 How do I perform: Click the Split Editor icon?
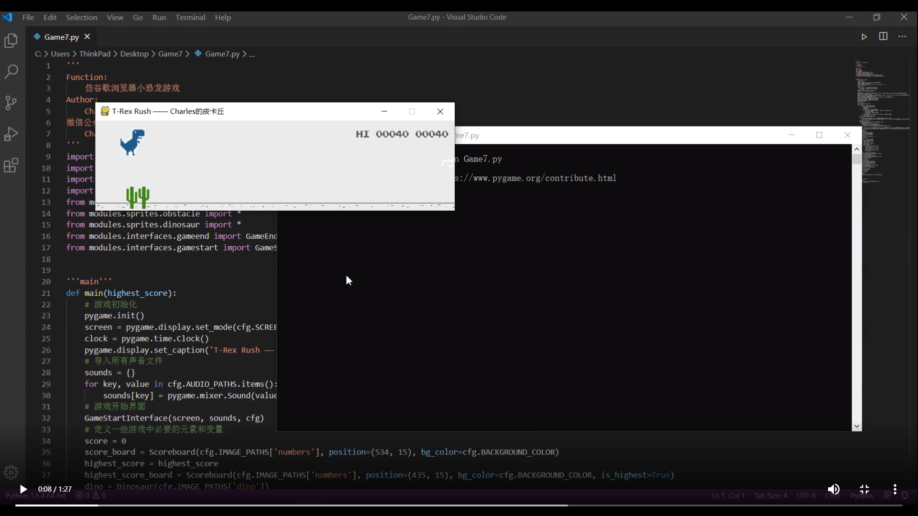(883, 37)
